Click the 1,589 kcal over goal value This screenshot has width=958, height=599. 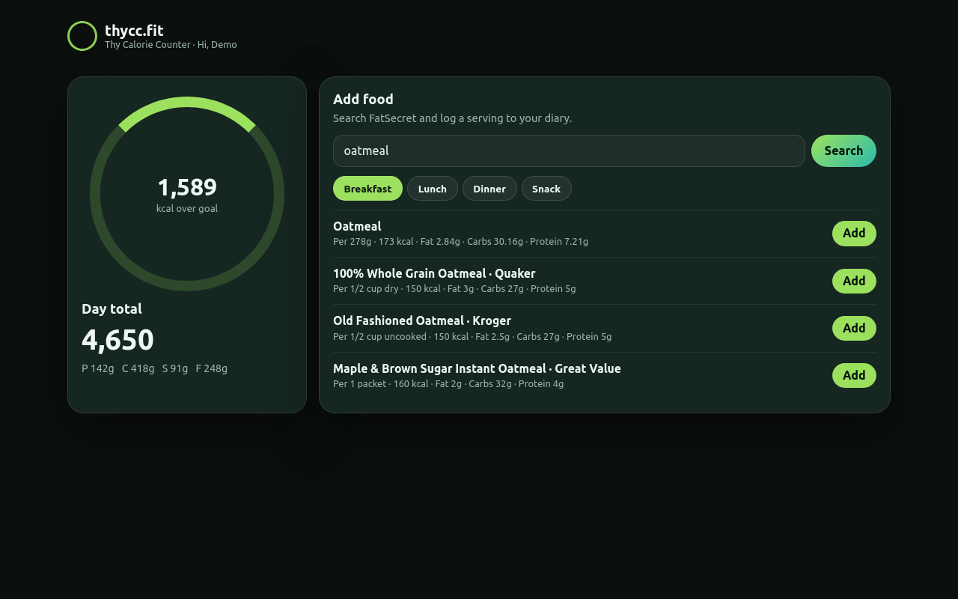[187, 187]
